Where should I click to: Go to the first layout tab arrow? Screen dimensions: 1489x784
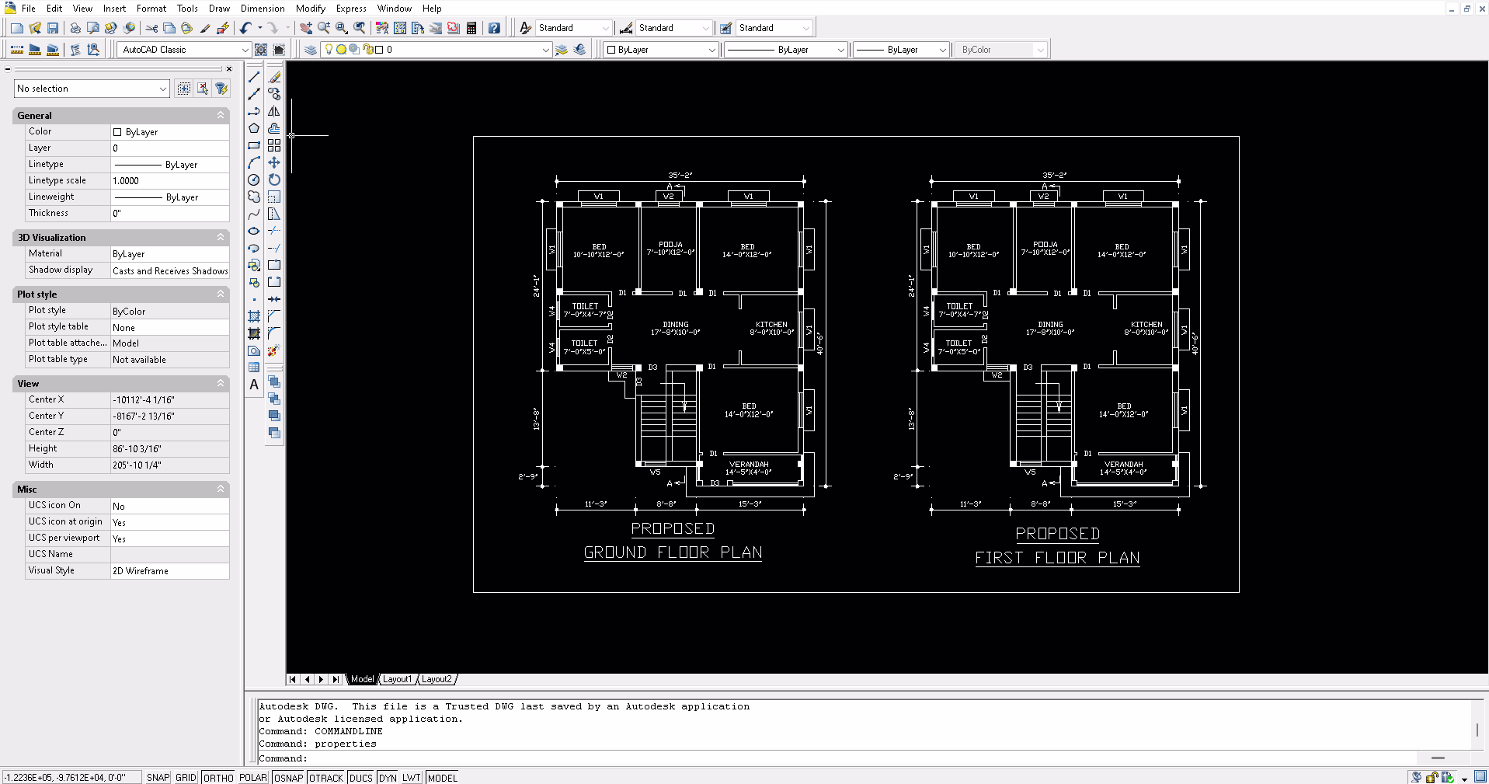pos(293,679)
